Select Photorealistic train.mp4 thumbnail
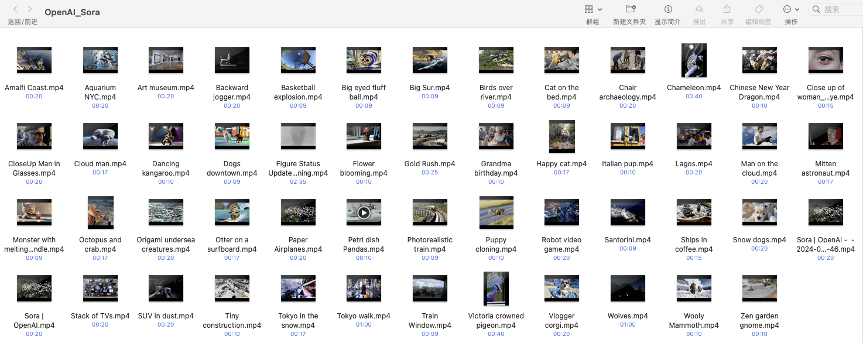The height and width of the screenshot is (343, 863). click(430, 212)
